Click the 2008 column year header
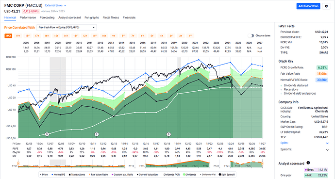335x179 pixels. point(58,43)
